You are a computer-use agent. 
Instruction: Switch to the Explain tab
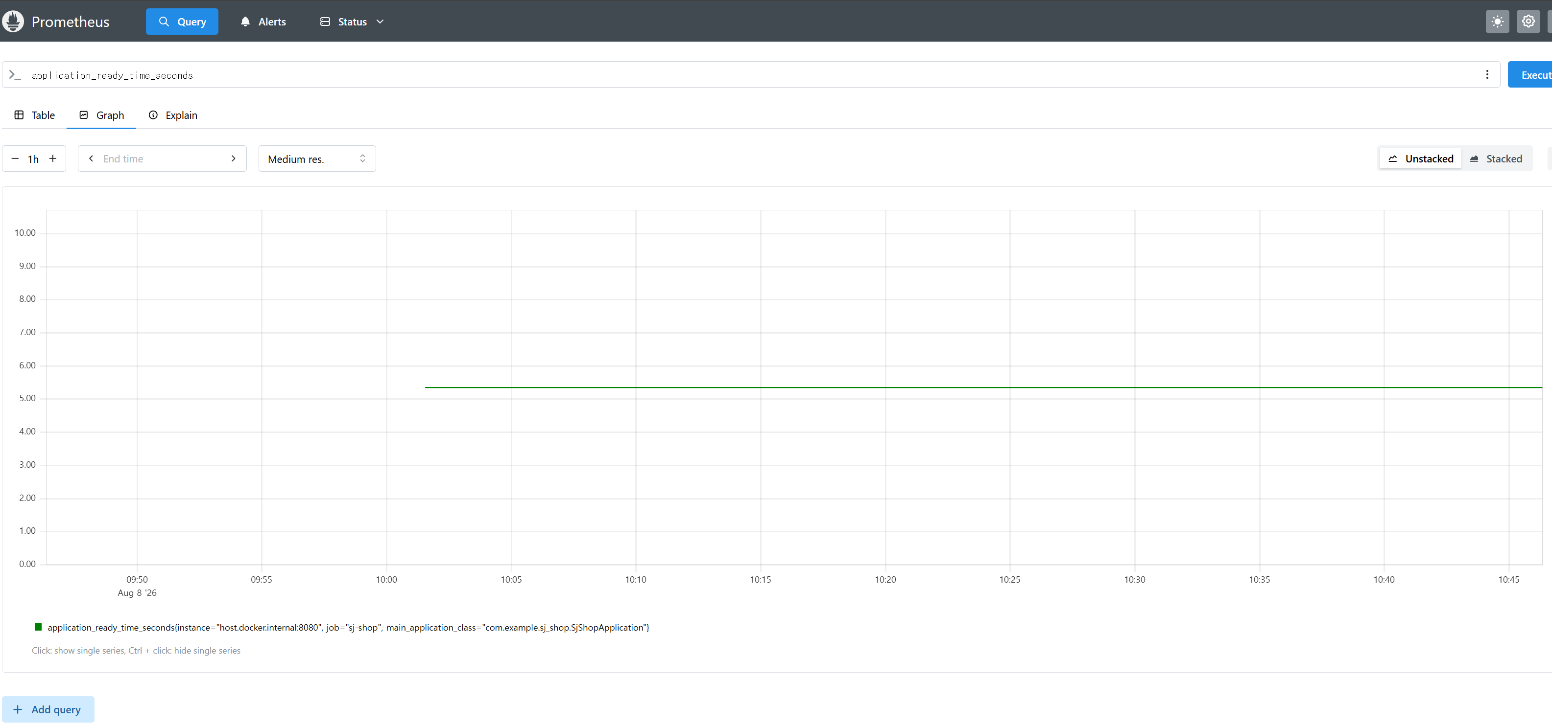(x=173, y=115)
